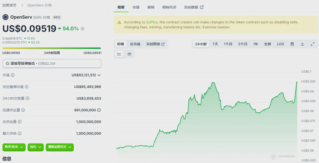Set chart range to 7天
The height and width of the screenshot is (163, 319).
215,44
